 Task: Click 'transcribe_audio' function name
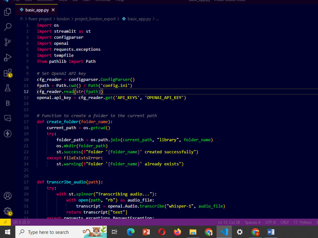tap(66, 182)
